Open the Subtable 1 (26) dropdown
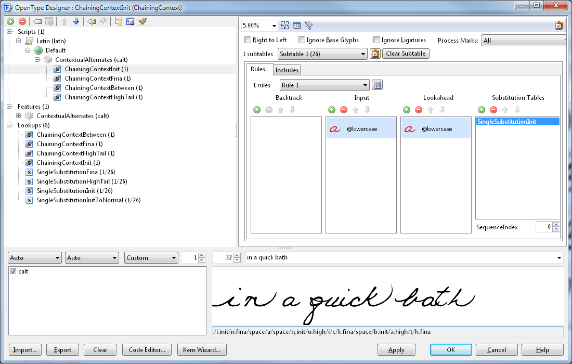The height and width of the screenshot is (364, 572). click(322, 54)
